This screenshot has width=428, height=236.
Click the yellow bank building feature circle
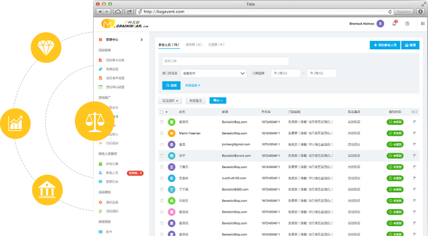point(47,190)
